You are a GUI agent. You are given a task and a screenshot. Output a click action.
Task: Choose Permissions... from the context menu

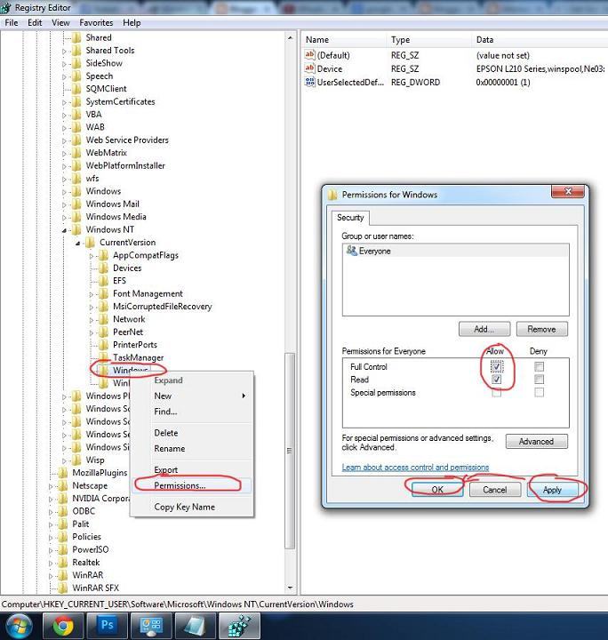(180, 485)
